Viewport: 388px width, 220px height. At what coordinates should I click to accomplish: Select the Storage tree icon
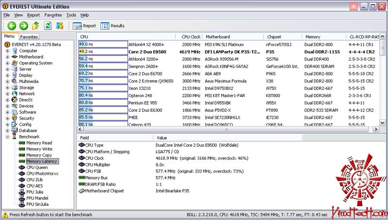pos(15,87)
